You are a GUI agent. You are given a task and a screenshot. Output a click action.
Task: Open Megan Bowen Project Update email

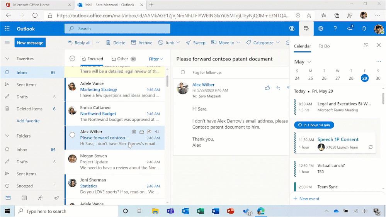coord(115,162)
